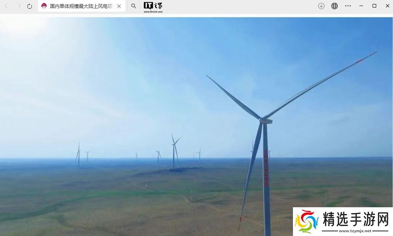Viewport: 393px width, 236px height.
Task: Click the forward navigation arrow
Action: pos(18,6)
